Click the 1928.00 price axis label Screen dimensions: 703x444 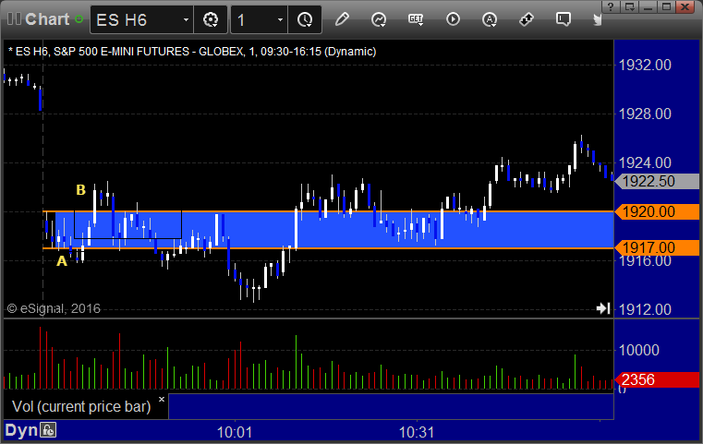(645, 114)
